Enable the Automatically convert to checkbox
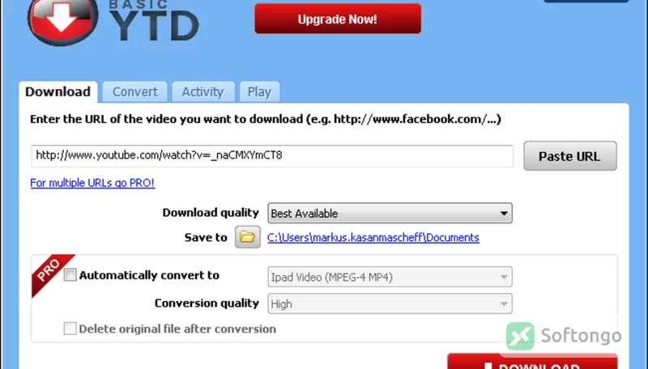648x369 pixels. [70, 275]
